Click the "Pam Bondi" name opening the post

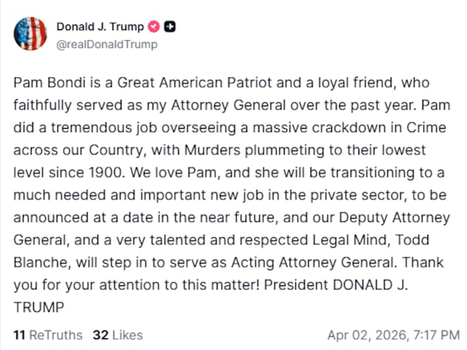click(x=45, y=83)
